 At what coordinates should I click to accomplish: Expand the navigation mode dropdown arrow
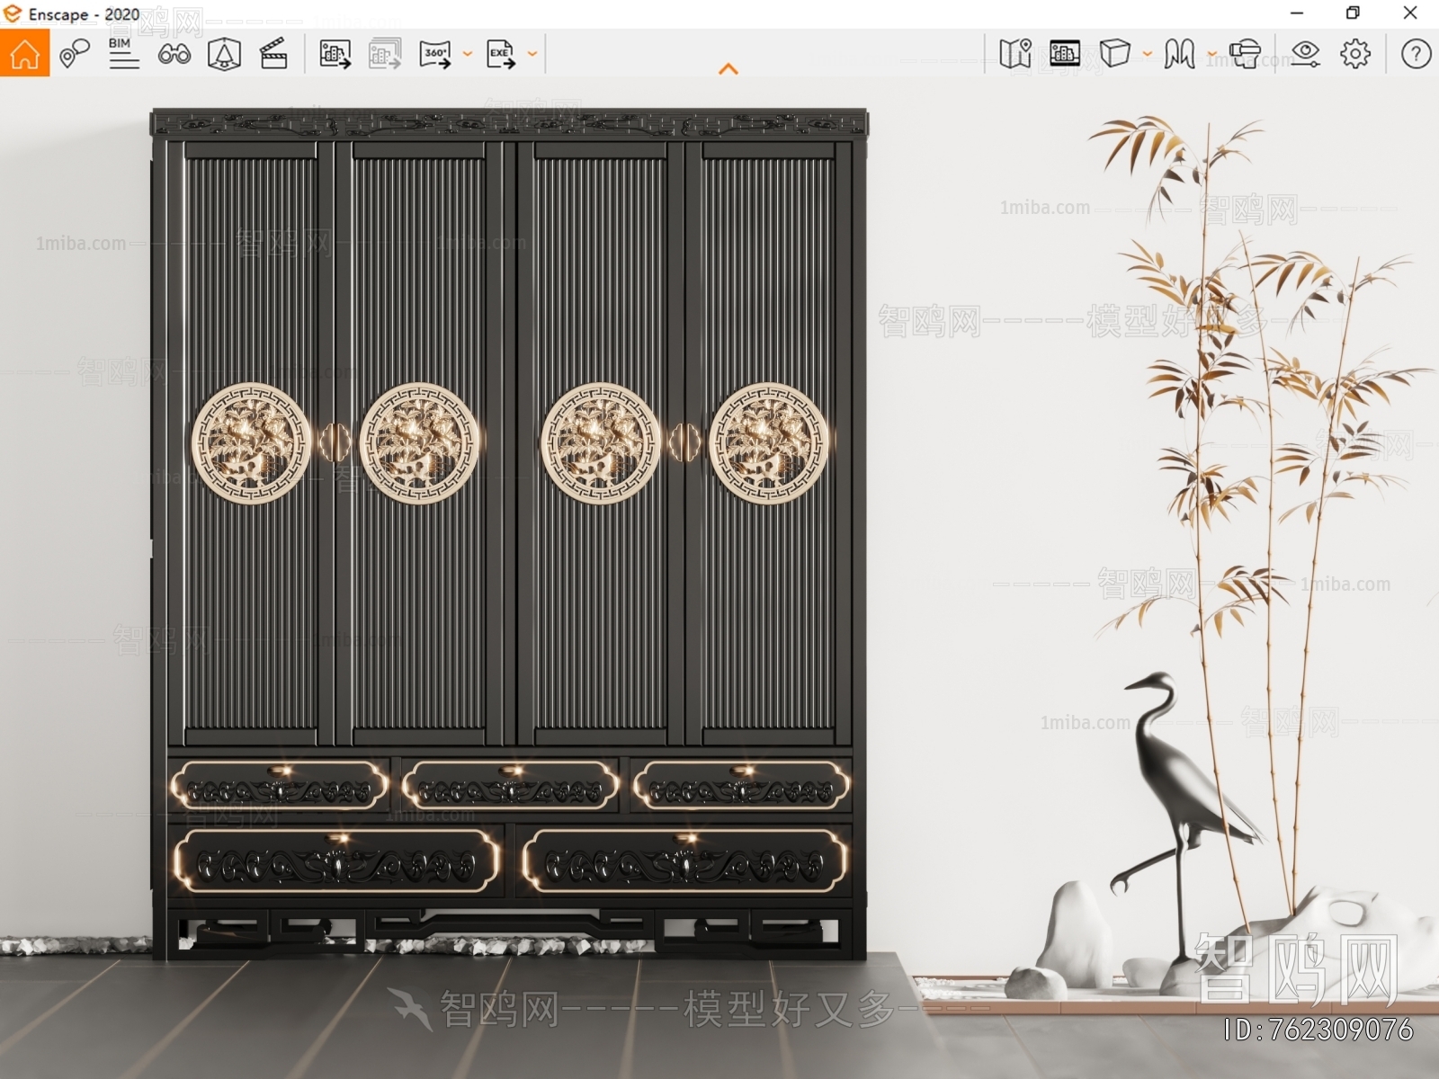tap(1211, 54)
